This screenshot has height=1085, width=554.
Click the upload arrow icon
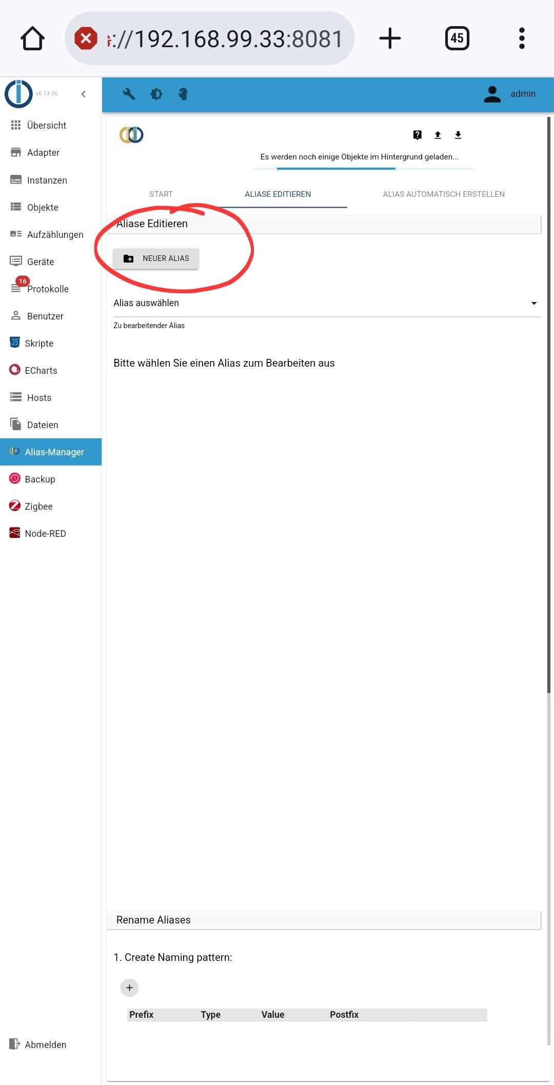(438, 135)
